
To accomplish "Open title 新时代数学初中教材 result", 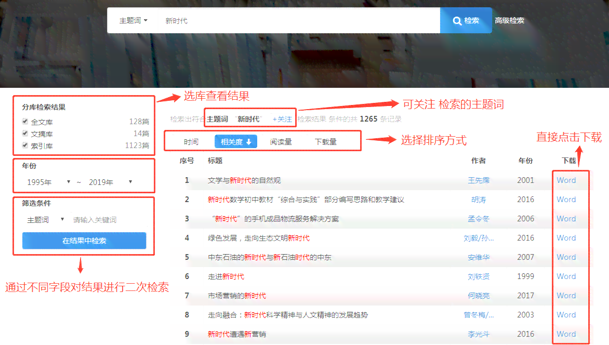I will point(306,200).
